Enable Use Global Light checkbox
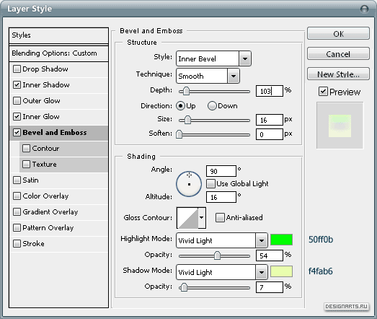This screenshot has height=319, width=377. 211,184
